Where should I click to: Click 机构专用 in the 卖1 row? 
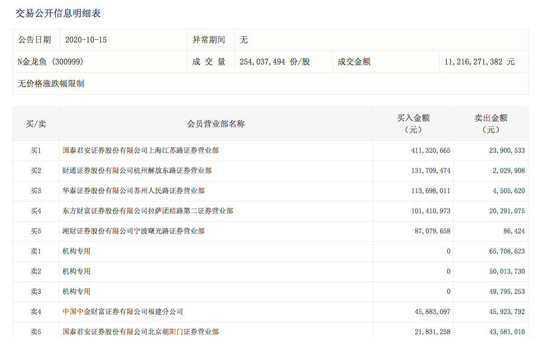point(77,251)
